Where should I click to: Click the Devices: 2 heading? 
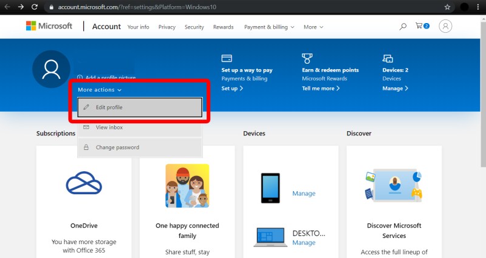(x=395, y=70)
